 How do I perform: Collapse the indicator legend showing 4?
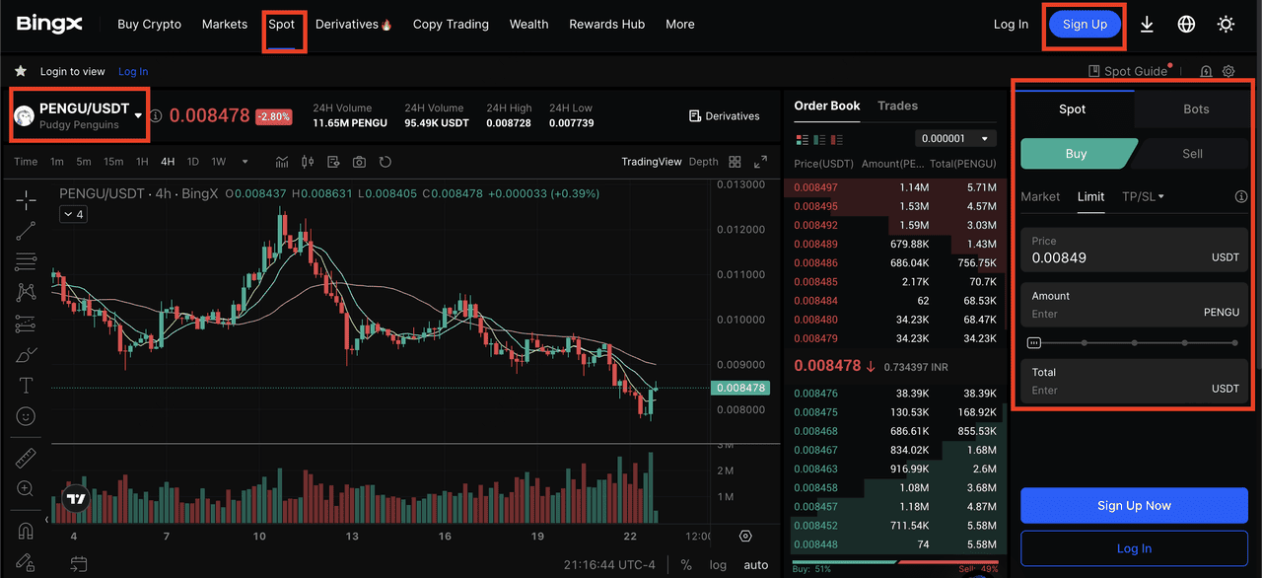[73, 214]
